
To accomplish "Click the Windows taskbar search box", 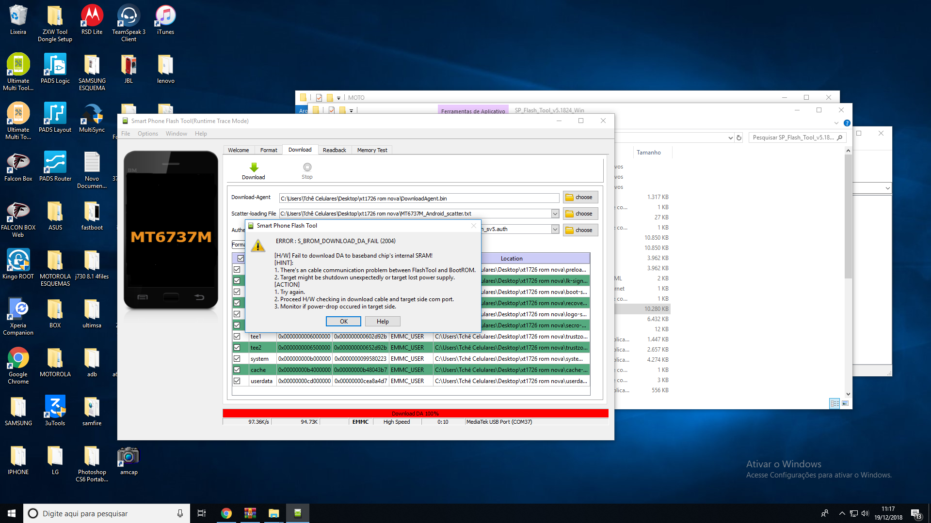I will pyautogui.click(x=107, y=513).
